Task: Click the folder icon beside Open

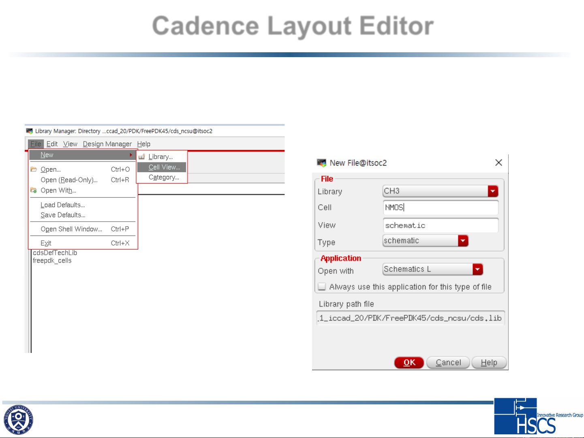Action: click(x=34, y=169)
